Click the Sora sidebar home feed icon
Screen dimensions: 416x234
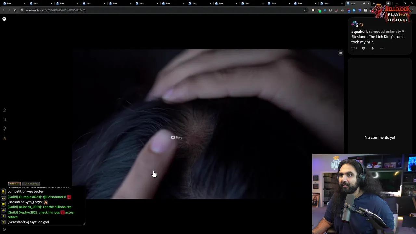click(x=4, y=110)
